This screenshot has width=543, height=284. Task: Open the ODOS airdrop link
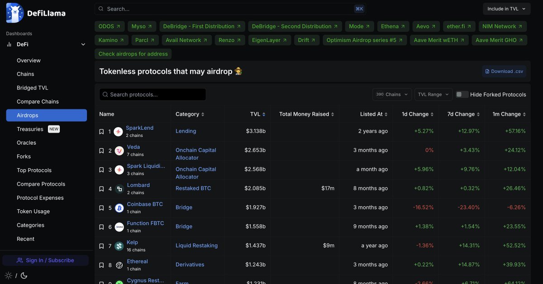coord(110,26)
